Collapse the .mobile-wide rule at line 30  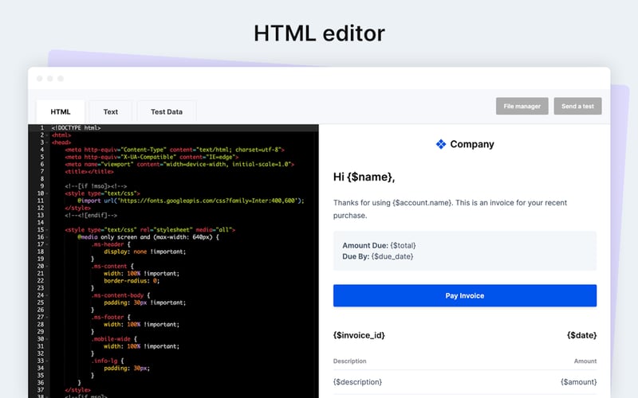pyautogui.click(x=47, y=339)
